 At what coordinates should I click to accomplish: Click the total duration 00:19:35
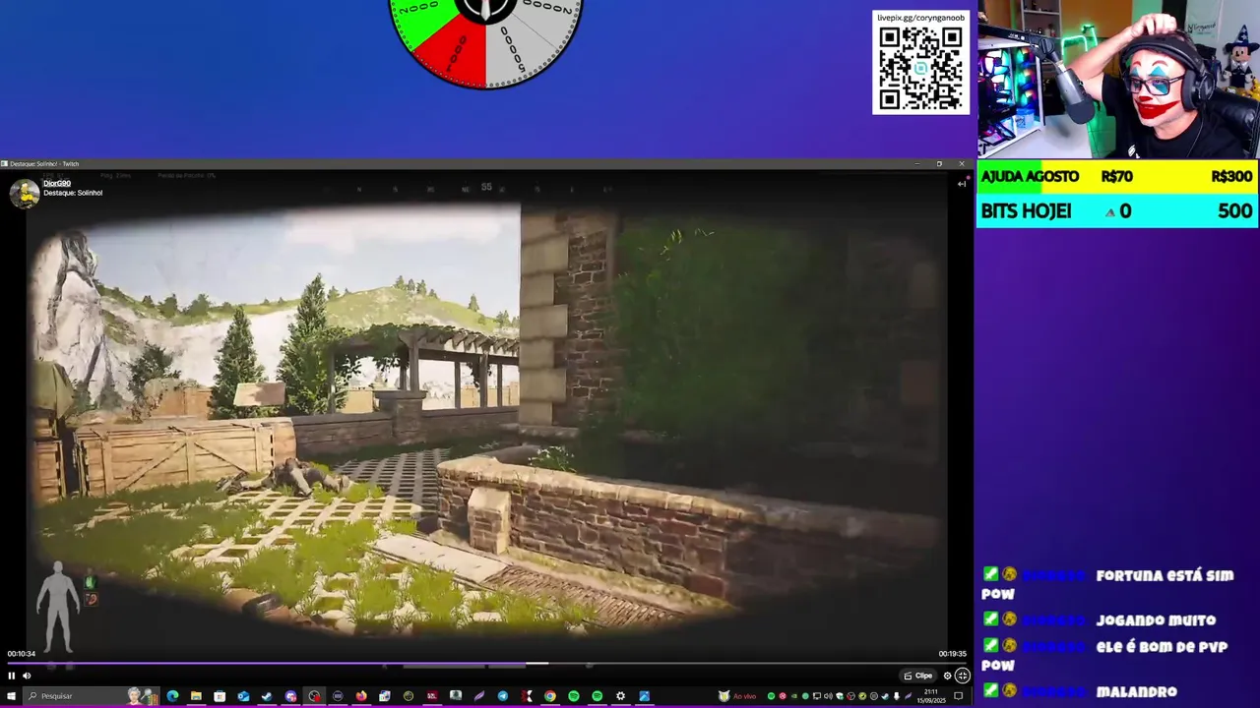(952, 654)
